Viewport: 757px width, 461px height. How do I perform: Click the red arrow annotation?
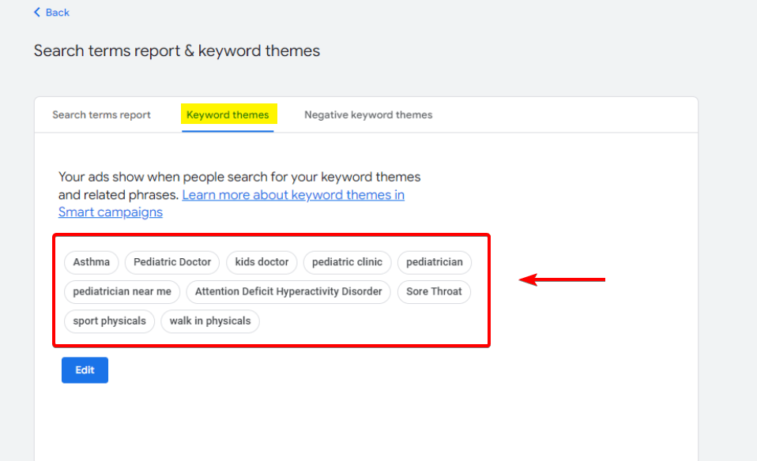[563, 279]
